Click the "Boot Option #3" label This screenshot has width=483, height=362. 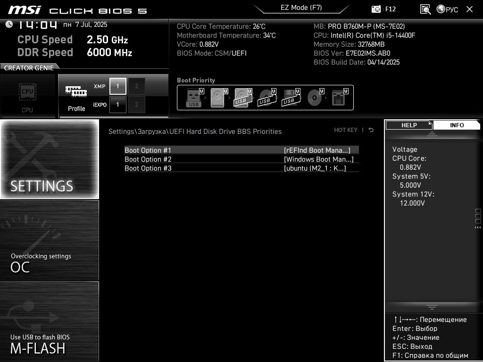tap(148, 168)
